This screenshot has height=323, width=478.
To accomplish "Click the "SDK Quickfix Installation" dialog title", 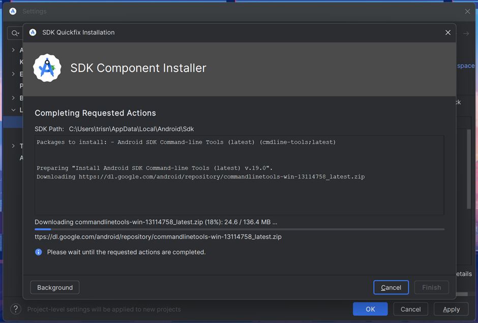I will [x=78, y=32].
